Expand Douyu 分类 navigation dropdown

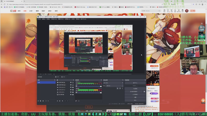[x=31, y=11]
